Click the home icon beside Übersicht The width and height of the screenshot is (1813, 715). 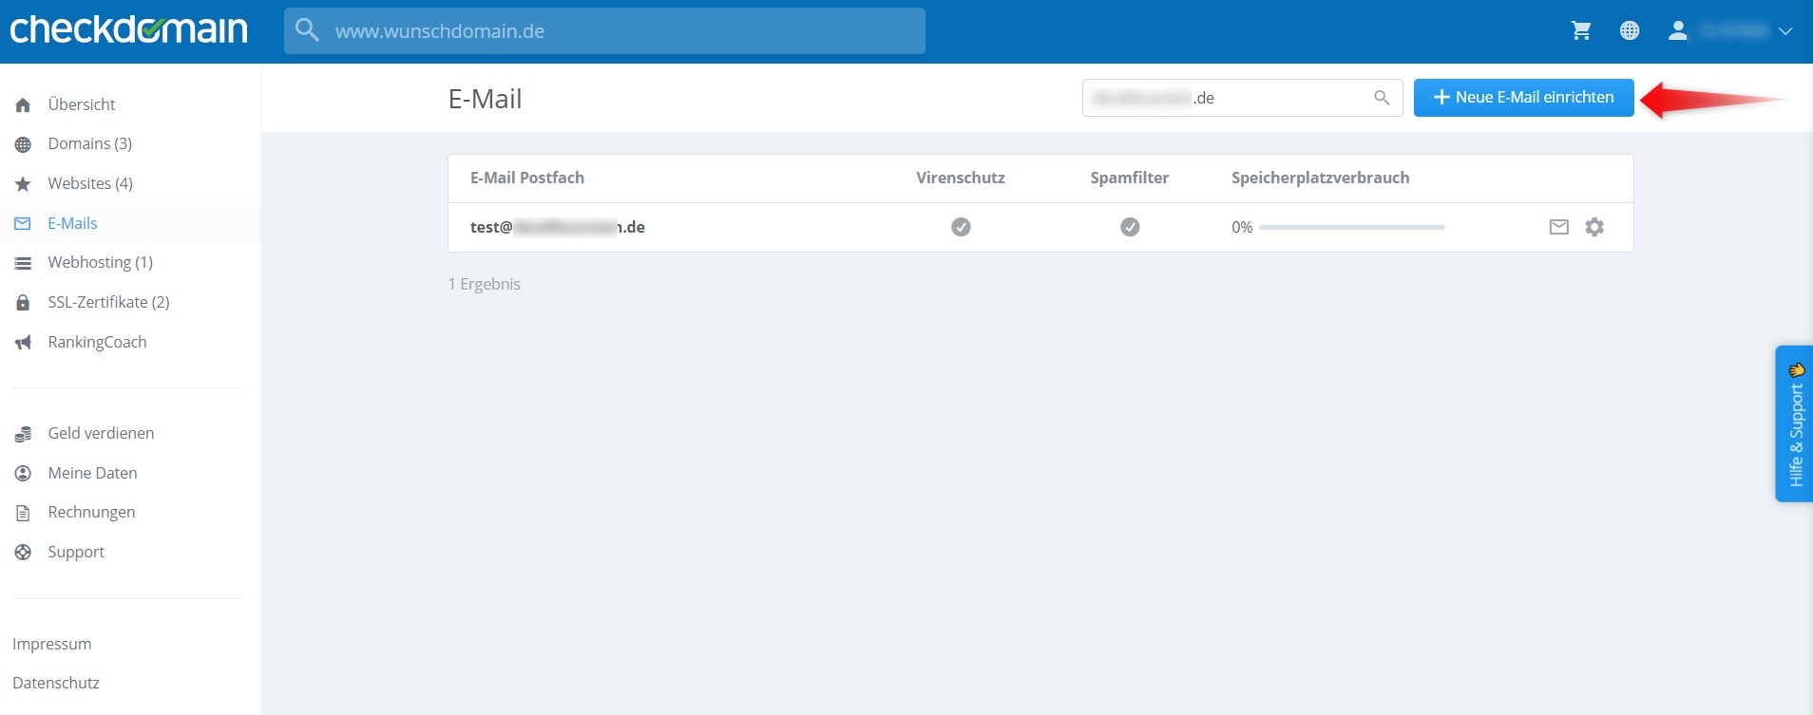[23, 105]
